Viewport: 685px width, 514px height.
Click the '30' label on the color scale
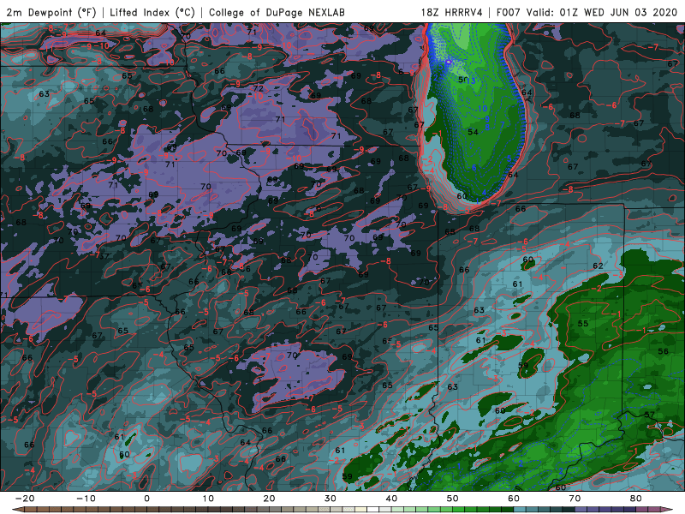pos(331,499)
